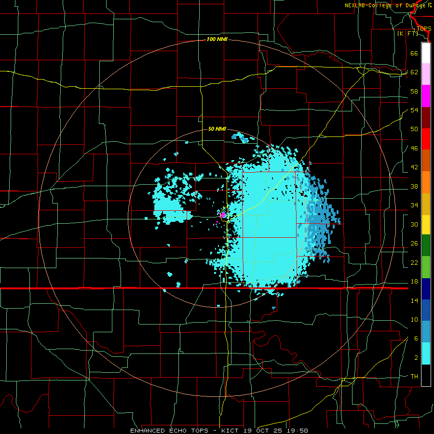Click the 54 legend value
Screen dimensions: 434x434
coord(414,110)
